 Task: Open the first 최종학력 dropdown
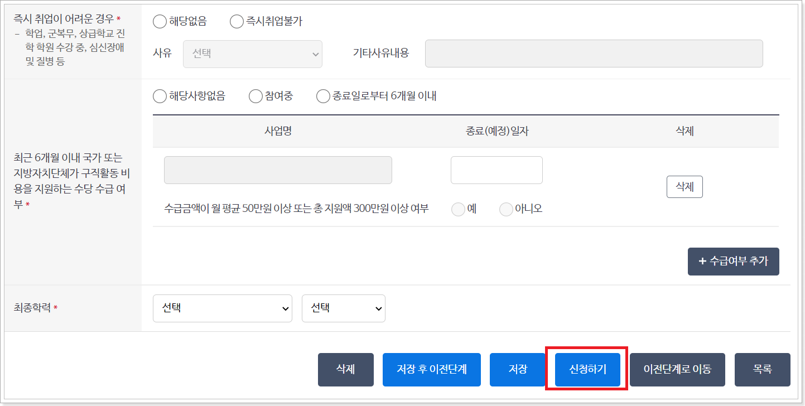point(222,308)
